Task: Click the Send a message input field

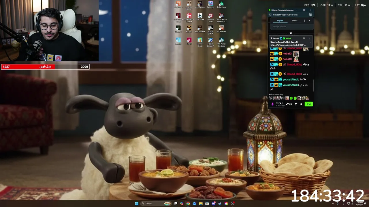Action: (x=277, y=104)
